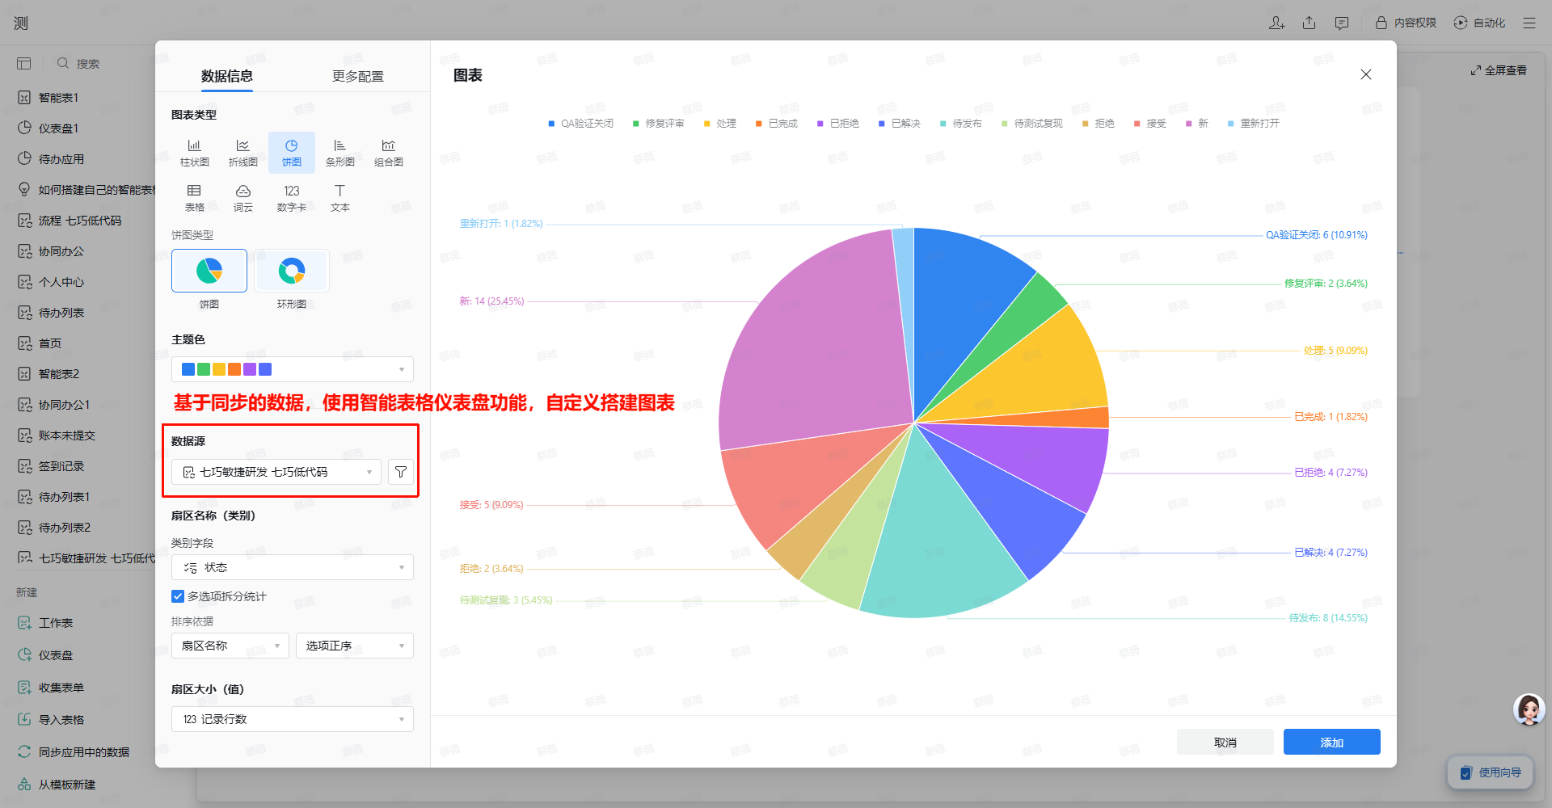
Task: Switch to the 数据信息 tab
Action: (x=227, y=76)
